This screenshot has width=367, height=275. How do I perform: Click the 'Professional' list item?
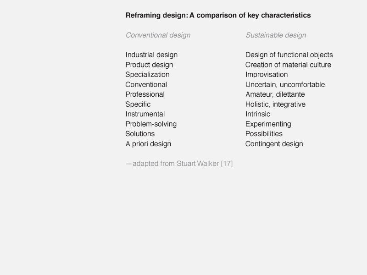coord(145,94)
